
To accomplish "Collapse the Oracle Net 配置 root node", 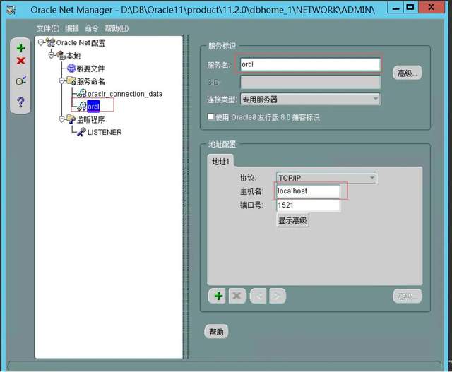I will [x=41, y=42].
